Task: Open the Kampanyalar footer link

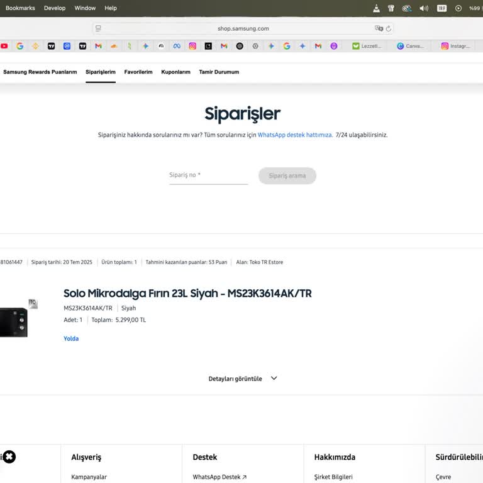Action: (x=89, y=477)
